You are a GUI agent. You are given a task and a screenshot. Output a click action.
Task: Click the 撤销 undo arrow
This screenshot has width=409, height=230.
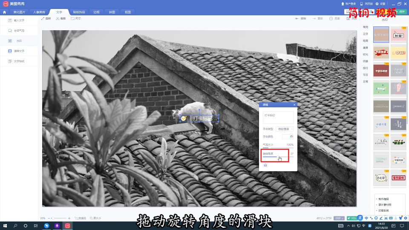coord(301,19)
